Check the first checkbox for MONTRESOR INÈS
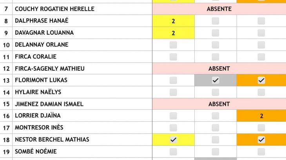Screen dimensions: 286x160 click(173, 128)
